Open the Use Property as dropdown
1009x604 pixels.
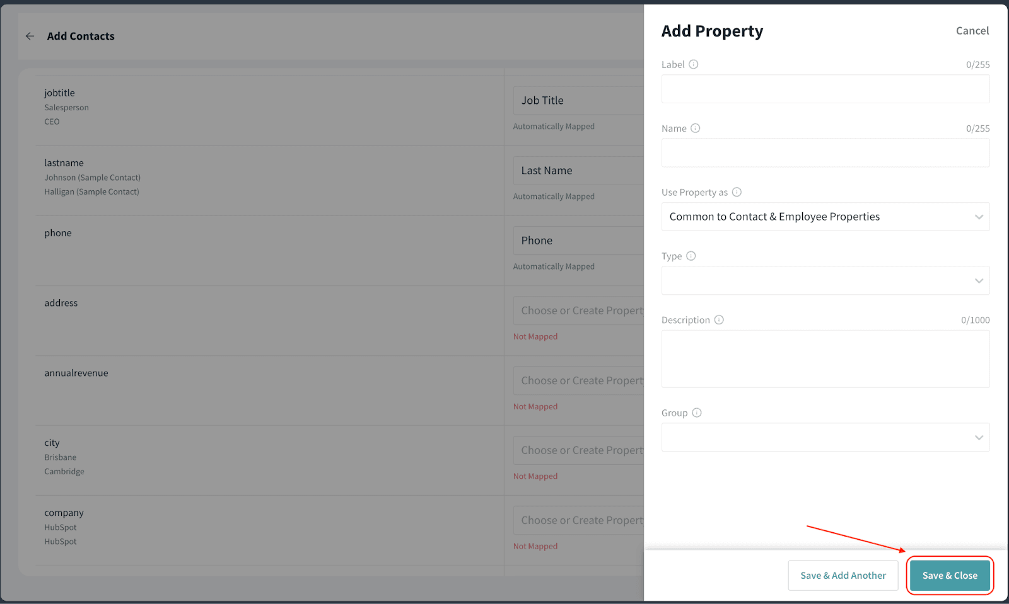coord(825,217)
